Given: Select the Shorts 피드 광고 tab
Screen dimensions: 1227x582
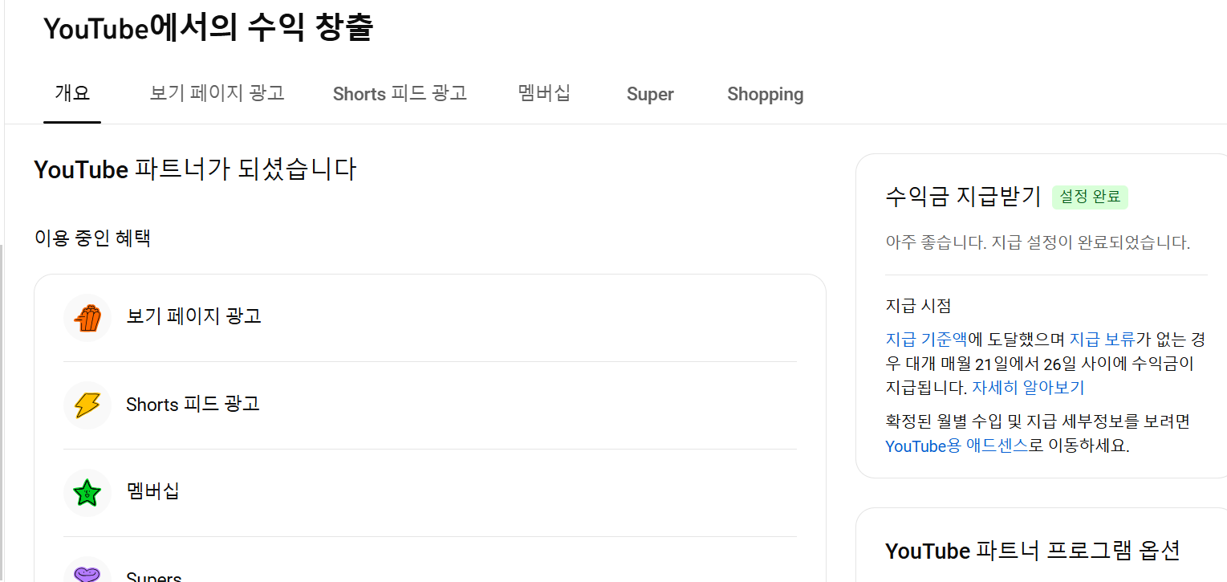Looking at the screenshot, I should [400, 94].
